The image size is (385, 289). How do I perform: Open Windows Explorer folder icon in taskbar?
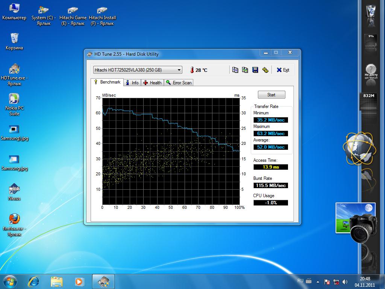(x=56, y=281)
